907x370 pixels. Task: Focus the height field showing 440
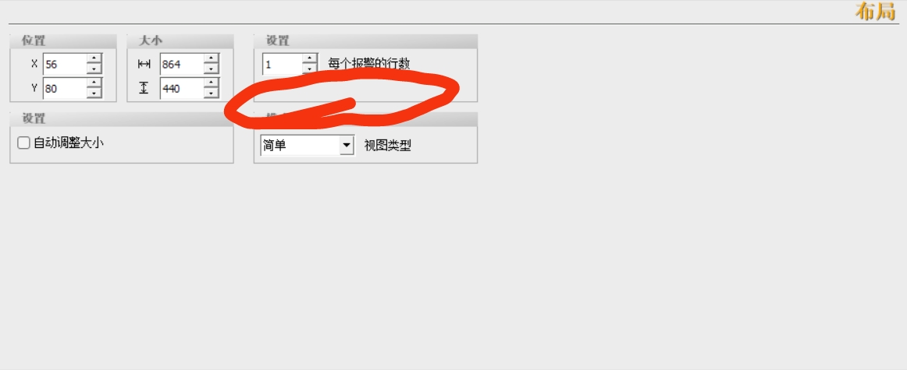[x=182, y=88]
